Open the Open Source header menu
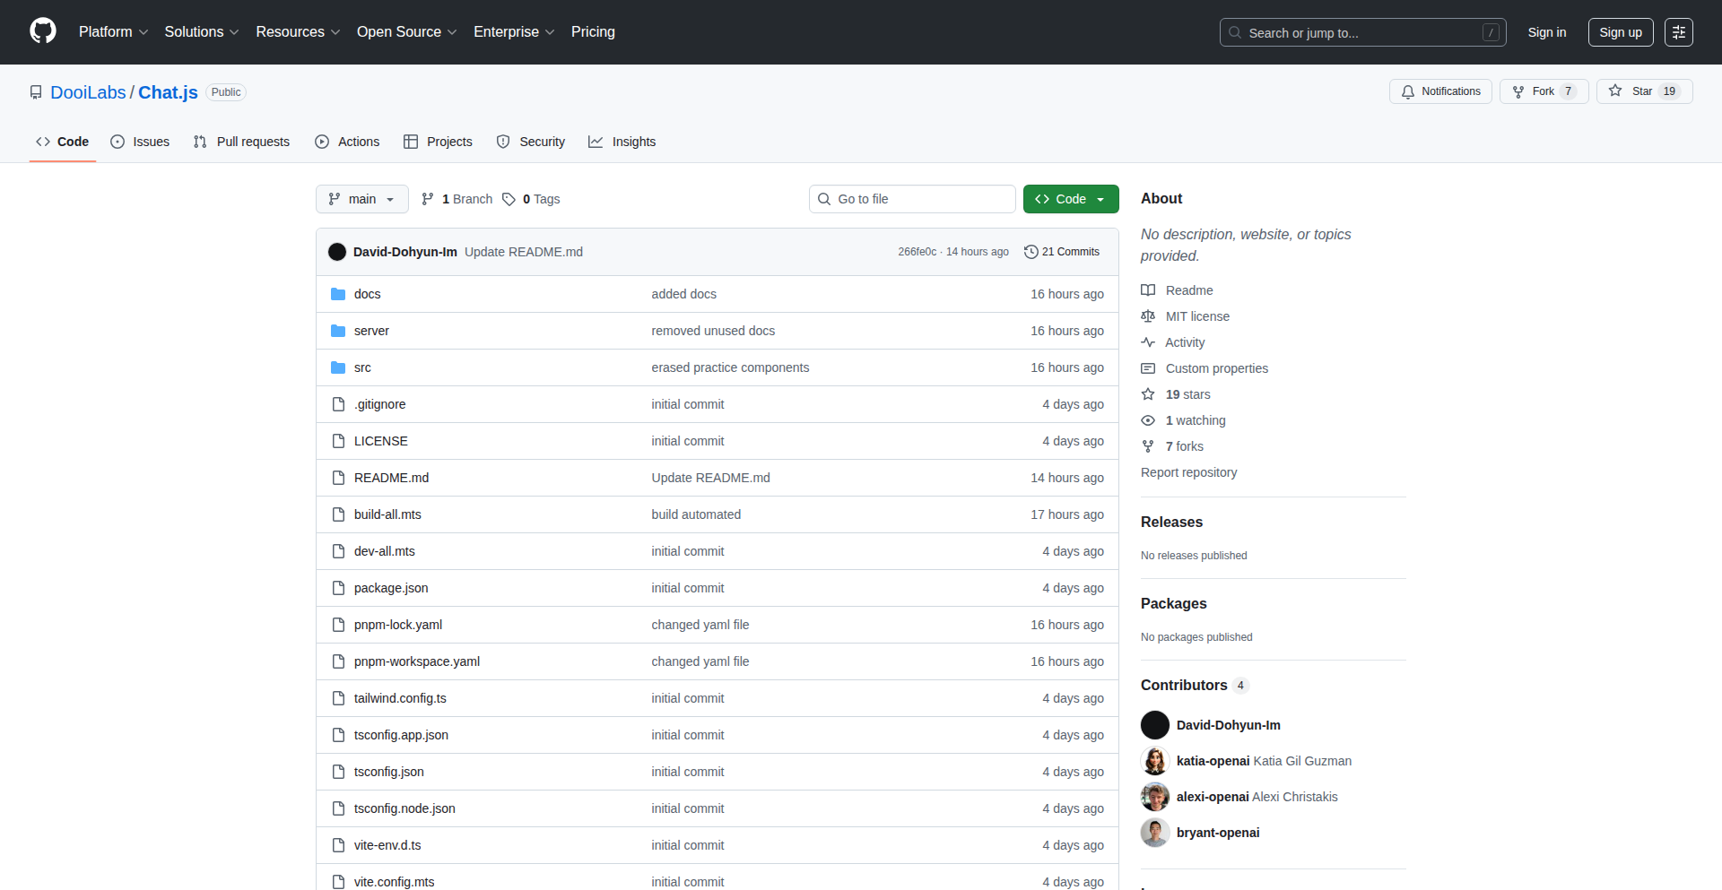This screenshot has height=890, width=1722. tap(406, 32)
